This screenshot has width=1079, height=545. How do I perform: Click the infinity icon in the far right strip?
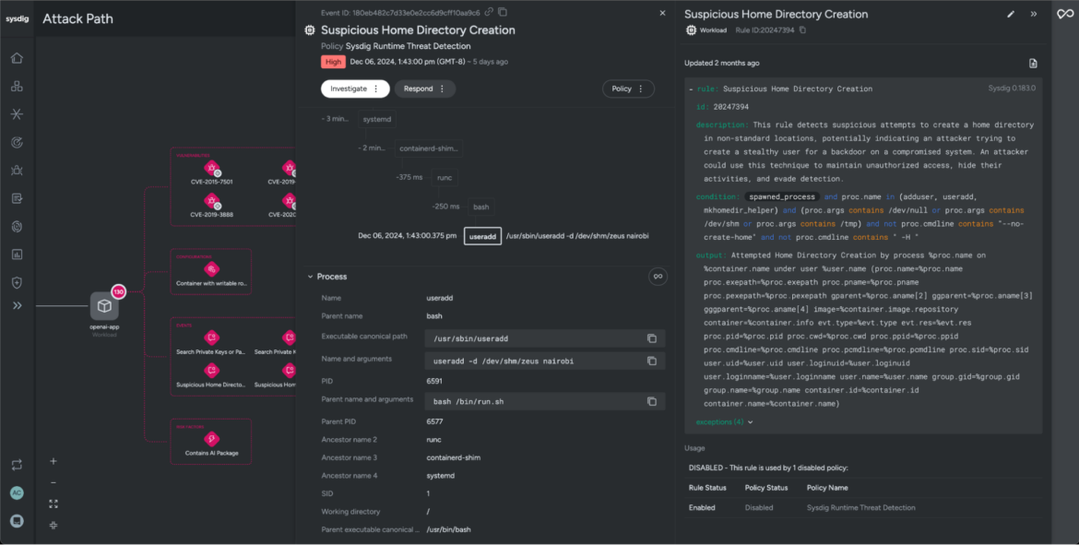[x=1065, y=14]
